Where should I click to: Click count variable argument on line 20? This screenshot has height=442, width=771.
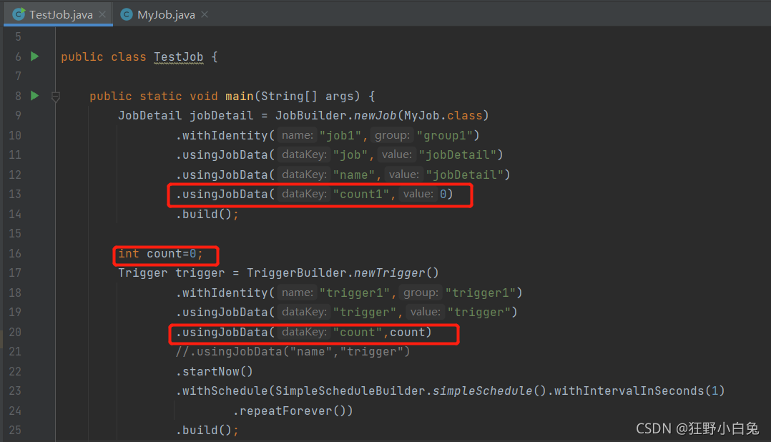click(x=407, y=333)
